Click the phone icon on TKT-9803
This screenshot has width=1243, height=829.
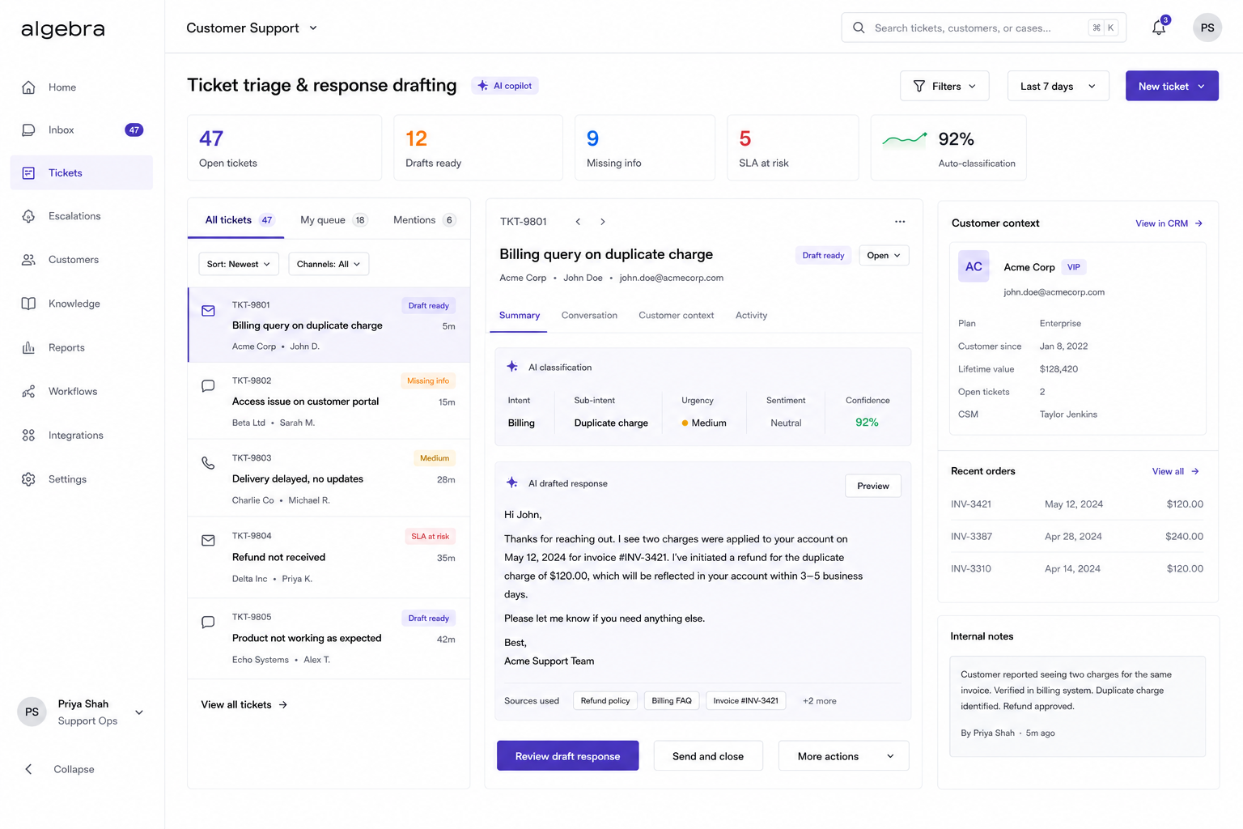(x=208, y=463)
